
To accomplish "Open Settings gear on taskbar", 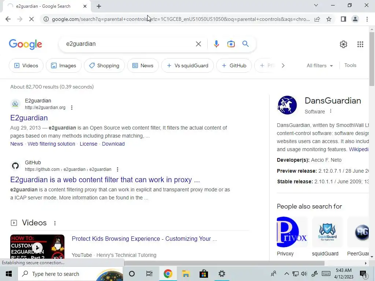I will 222,274.
